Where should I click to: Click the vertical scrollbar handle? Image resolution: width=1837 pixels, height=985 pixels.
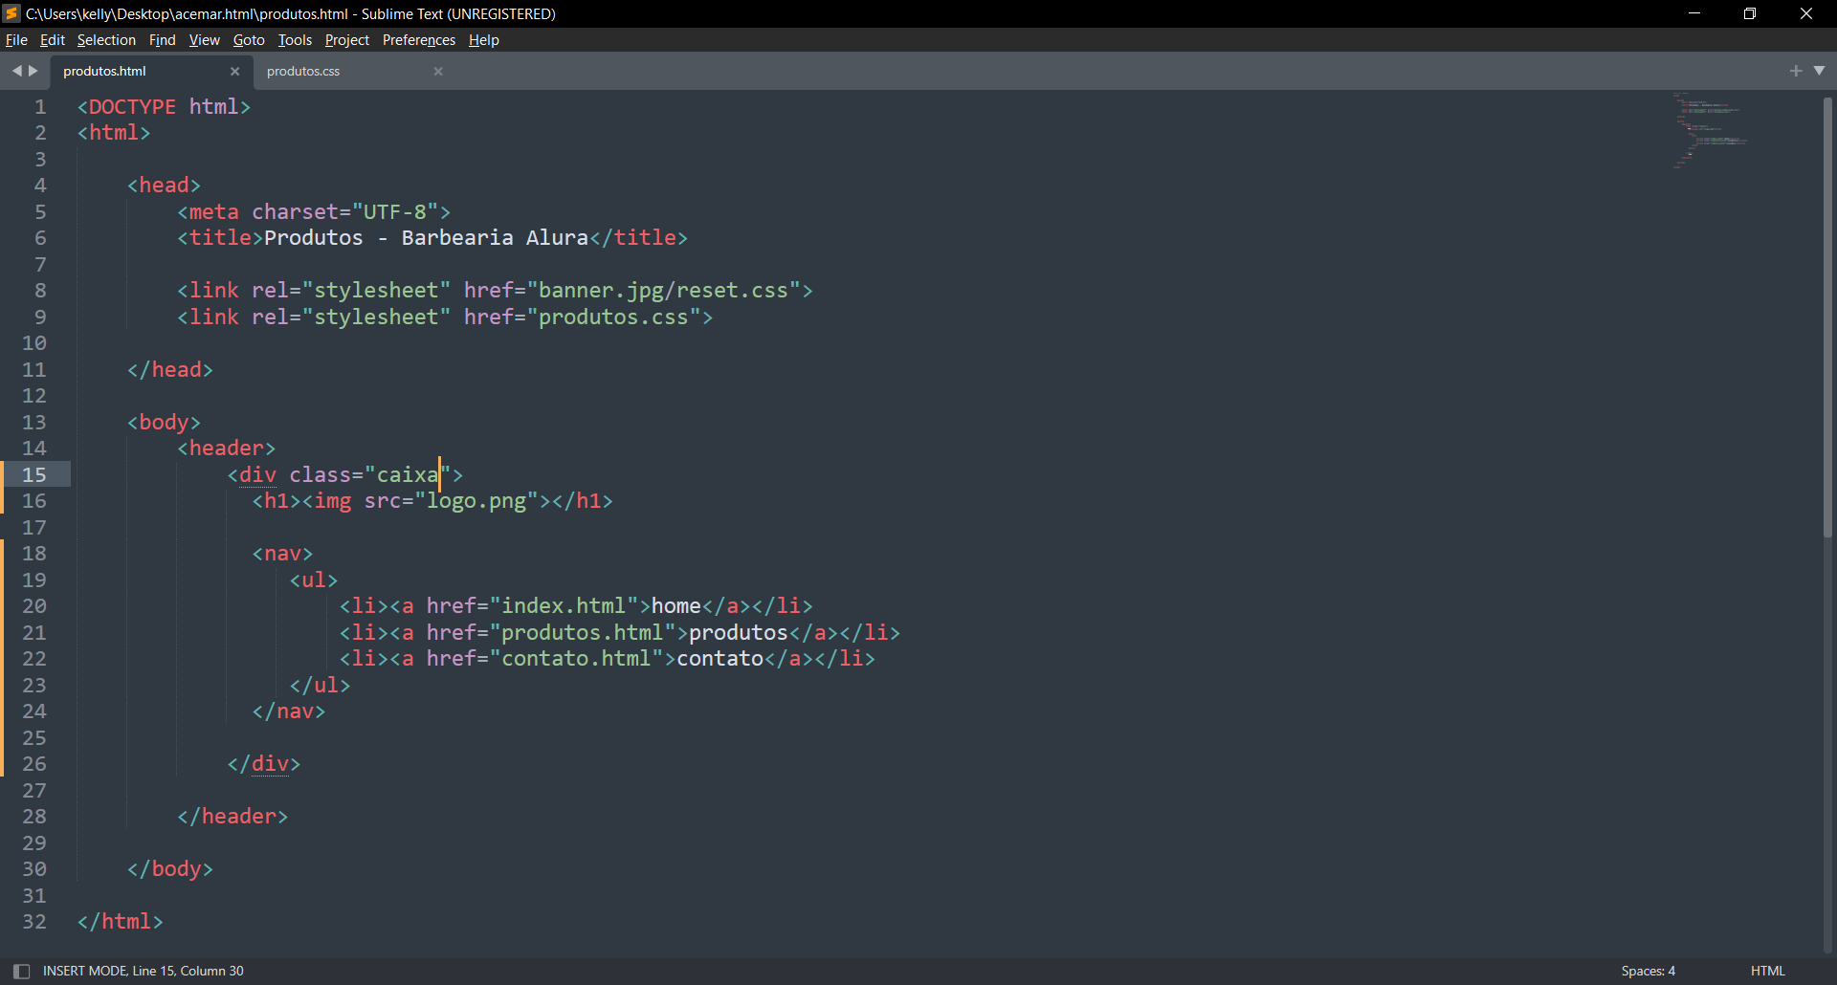click(1827, 317)
